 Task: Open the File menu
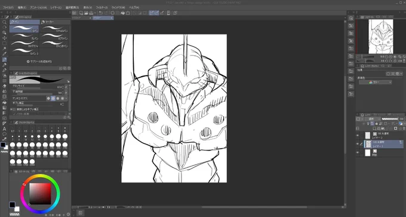(x=8, y=8)
